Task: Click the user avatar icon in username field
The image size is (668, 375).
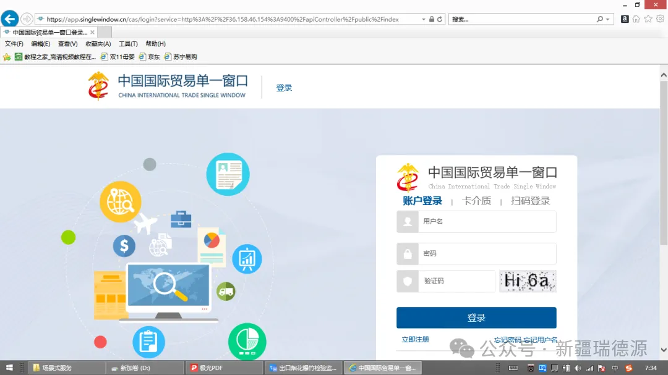Action: (408, 221)
